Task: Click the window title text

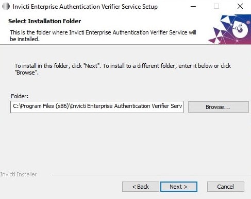Action: pos(85,7)
